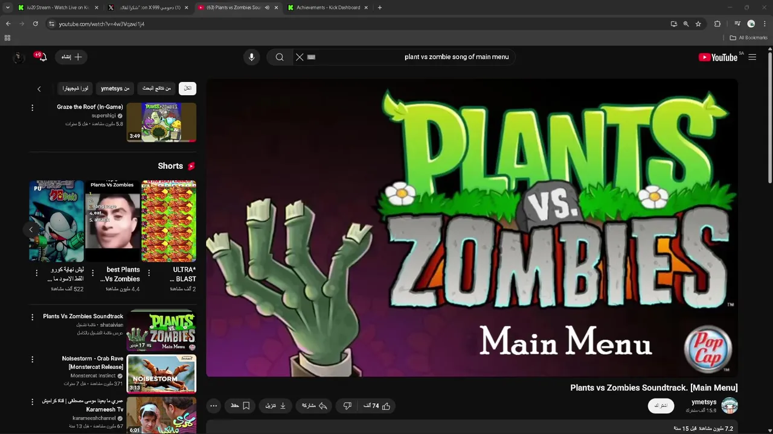This screenshot has height=434, width=773.
Task: Open browser zoom magnifier icon
Action: [686, 24]
